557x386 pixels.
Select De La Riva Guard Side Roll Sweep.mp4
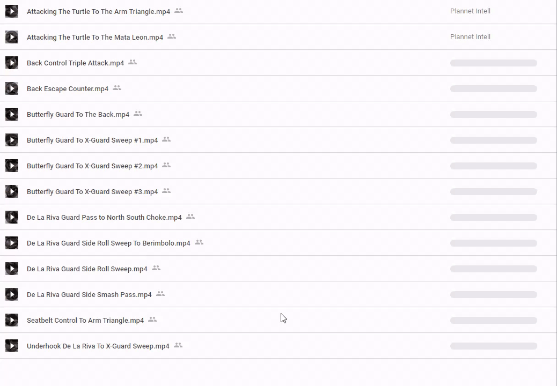coord(87,269)
